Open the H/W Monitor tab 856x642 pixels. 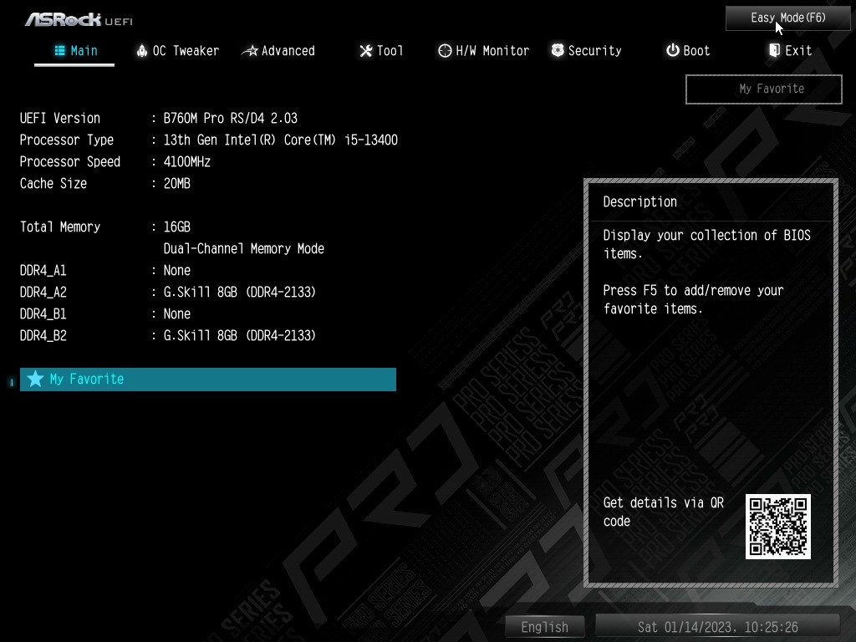pyautogui.click(x=484, y=51)
